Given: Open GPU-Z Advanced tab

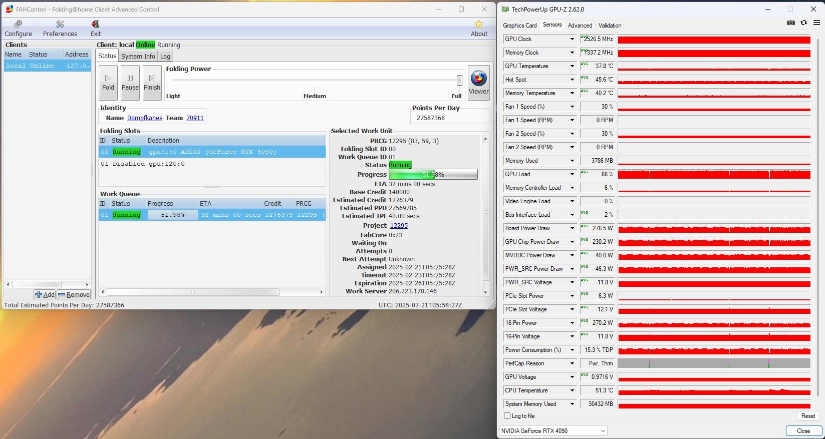Looking at the screenshot, I should point(580,26).
